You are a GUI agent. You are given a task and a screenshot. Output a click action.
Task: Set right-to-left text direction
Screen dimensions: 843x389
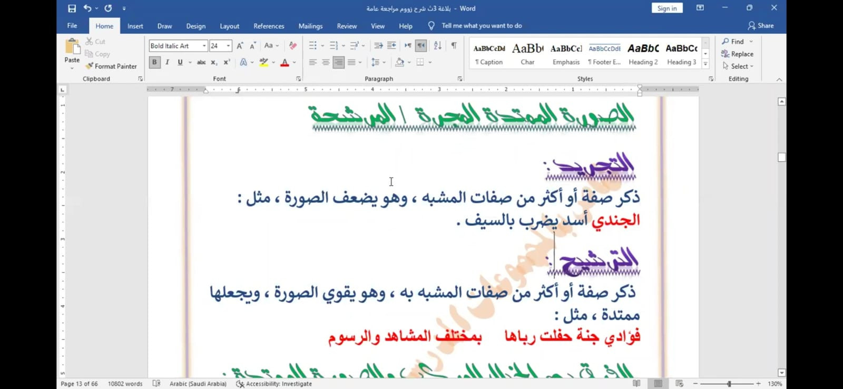[x=420, y=46]
